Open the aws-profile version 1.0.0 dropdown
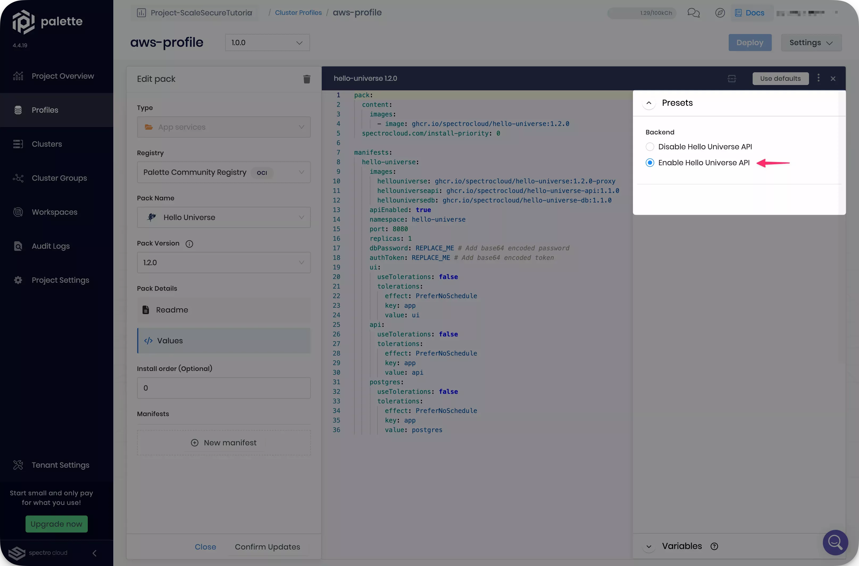Image resolution: width=859 pixels, height=566 pixels. [x=266, y=42]
